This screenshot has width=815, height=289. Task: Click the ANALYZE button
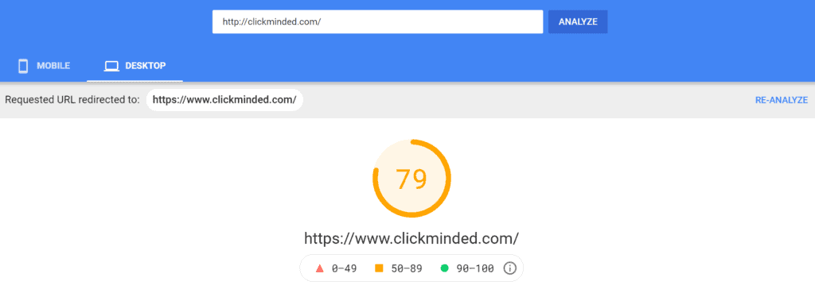pyautogui.click(x=578, y=21)
